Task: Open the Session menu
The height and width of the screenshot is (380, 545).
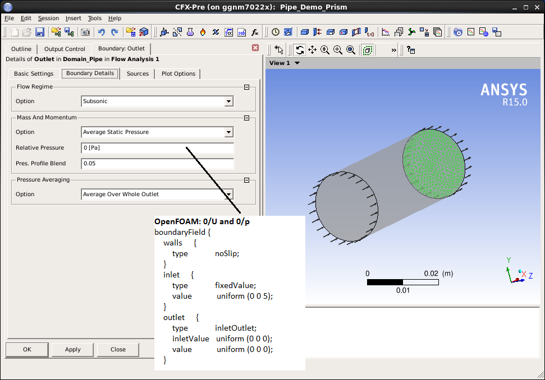Action: click(48, 18)
